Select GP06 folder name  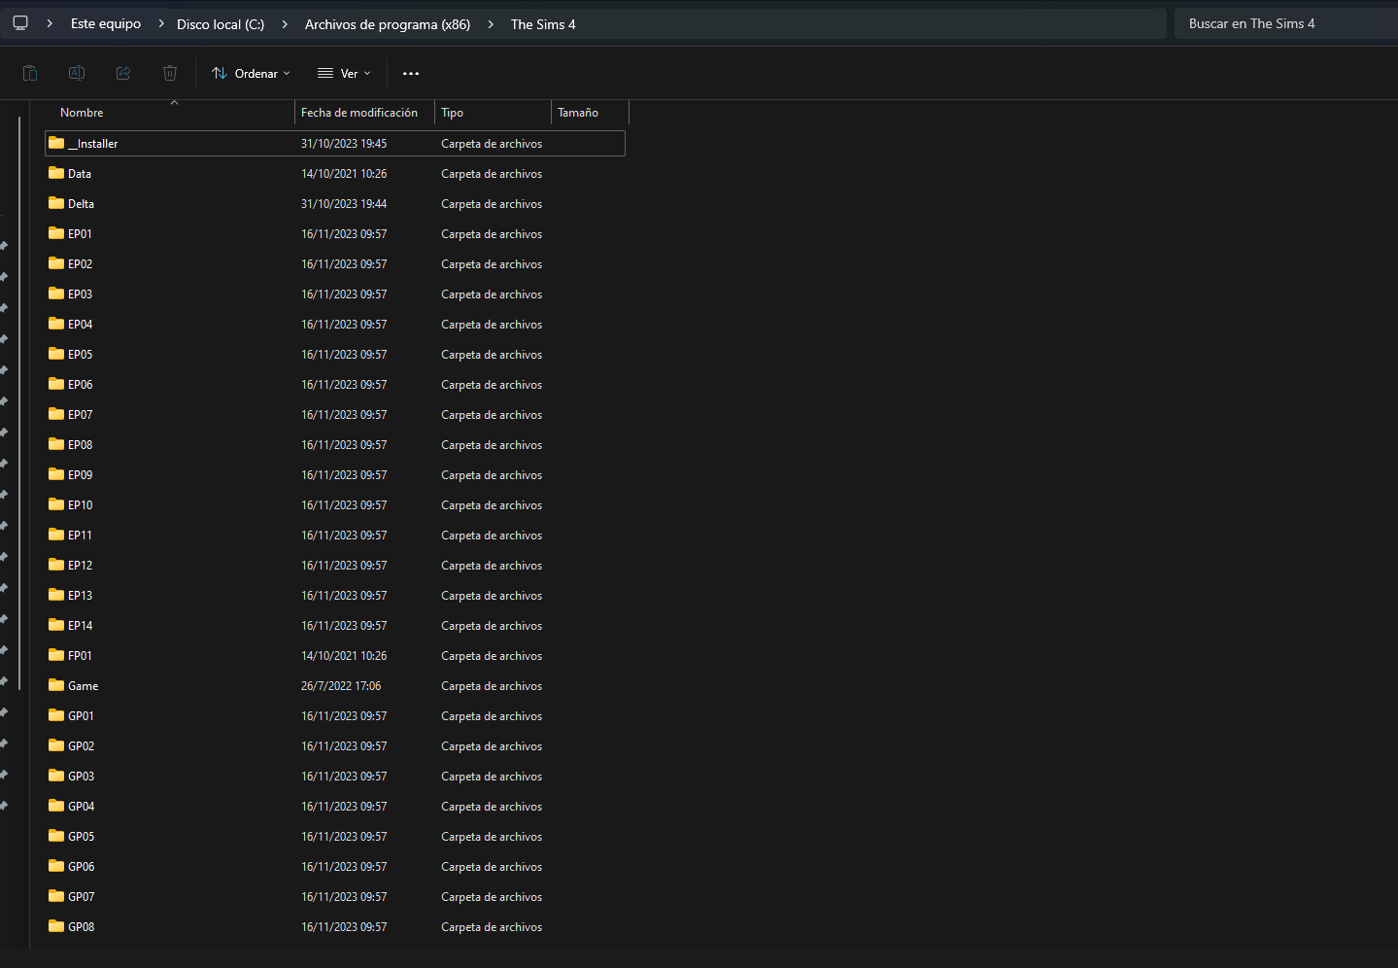point(82,867)
